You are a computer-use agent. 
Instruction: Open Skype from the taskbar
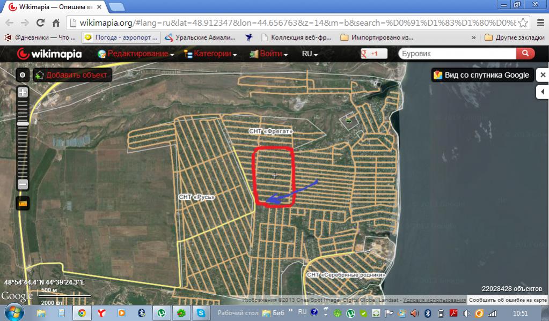201,312
